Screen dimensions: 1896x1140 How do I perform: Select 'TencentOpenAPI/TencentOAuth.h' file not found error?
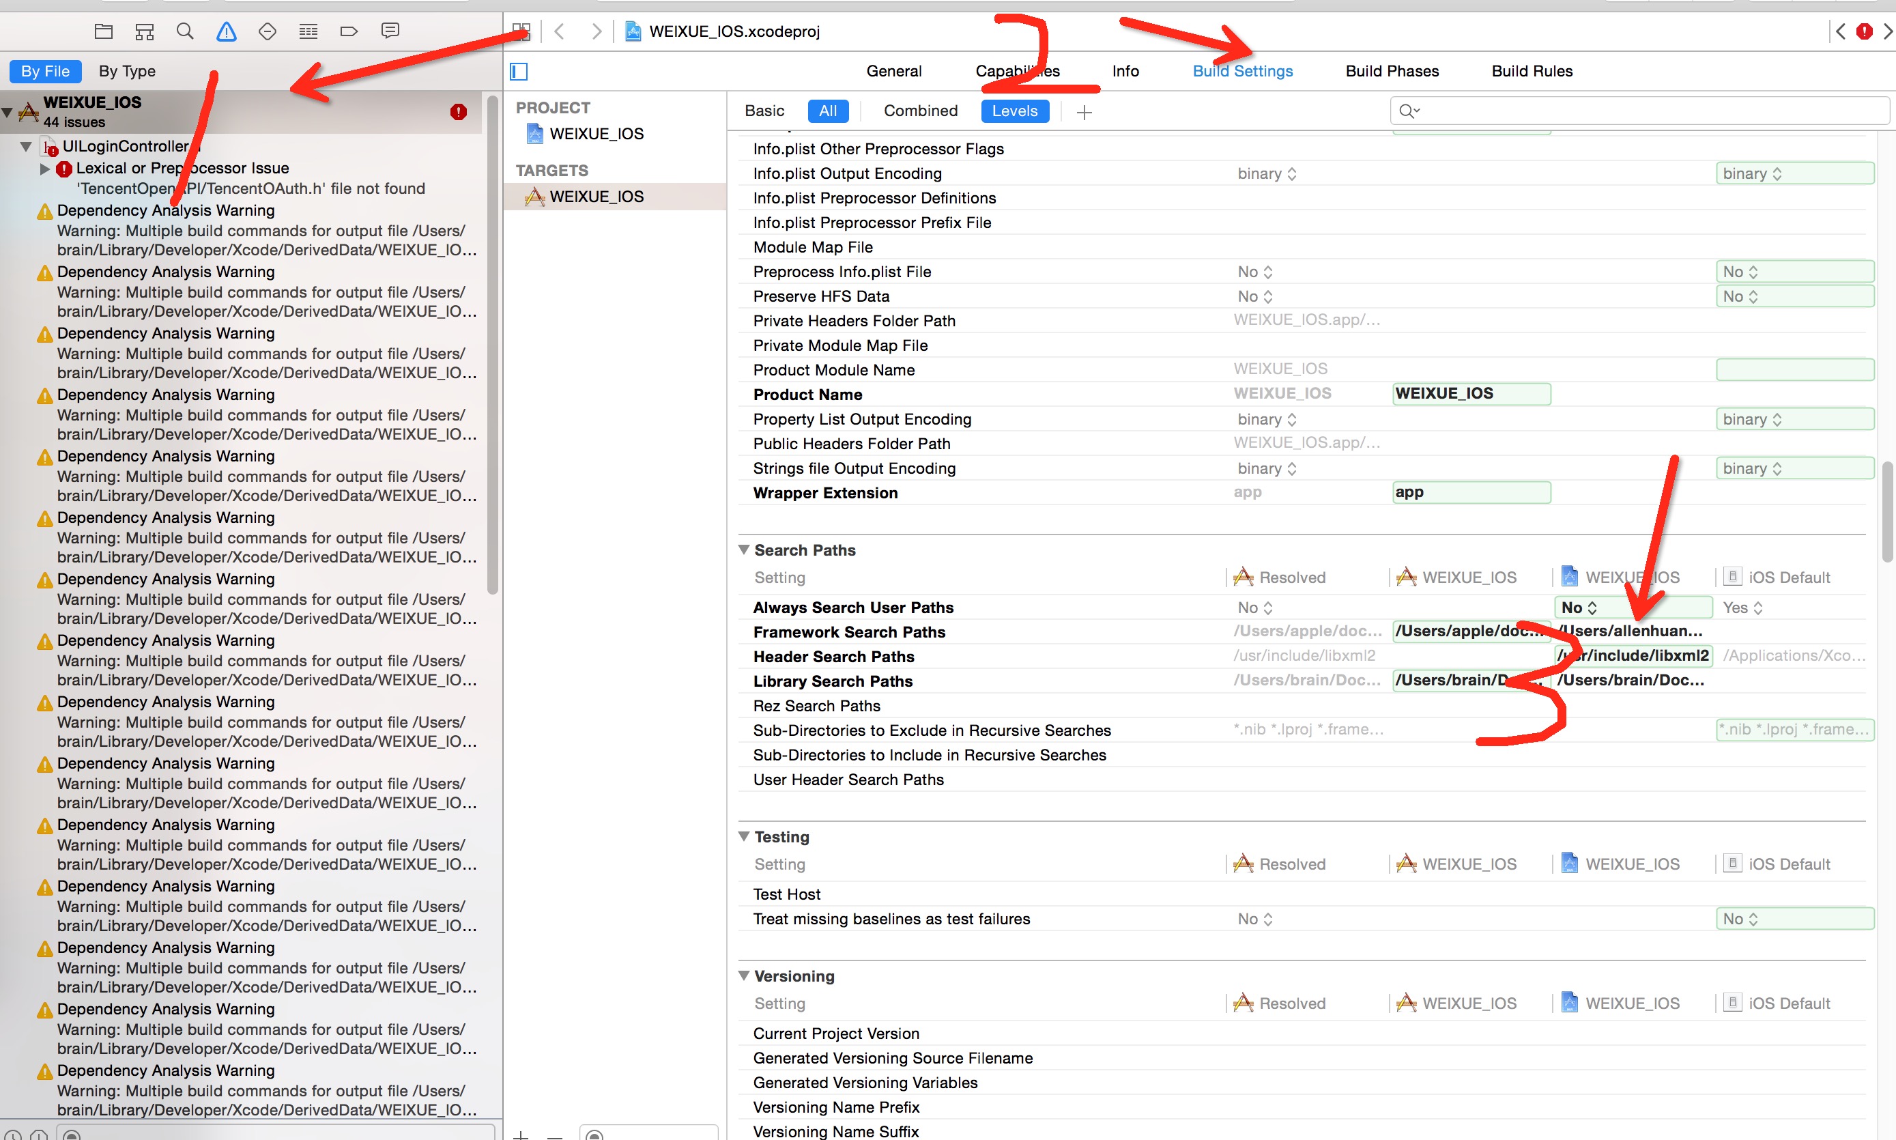[251, 189]
